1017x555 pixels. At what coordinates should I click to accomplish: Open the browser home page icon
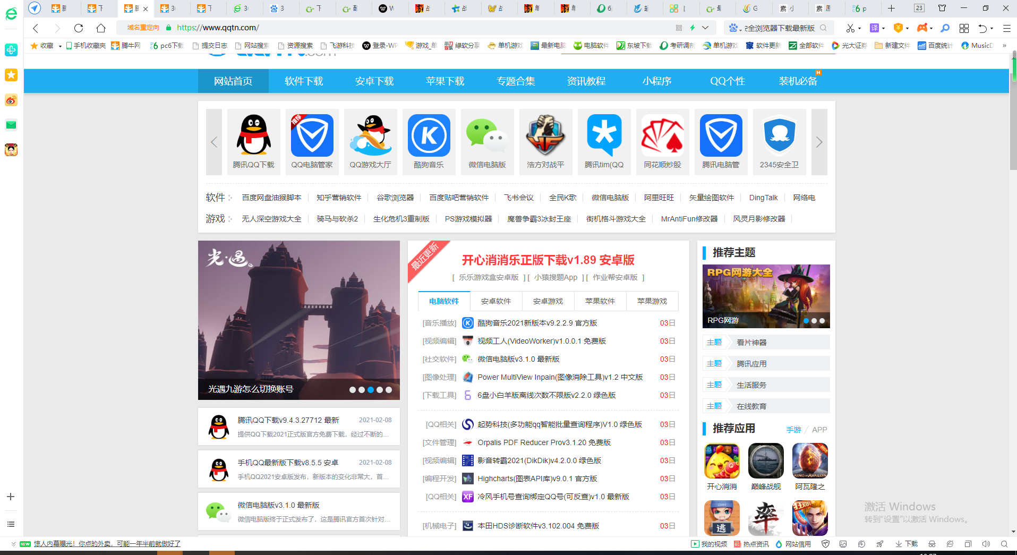pyautogui.click(x=100, y=28)
